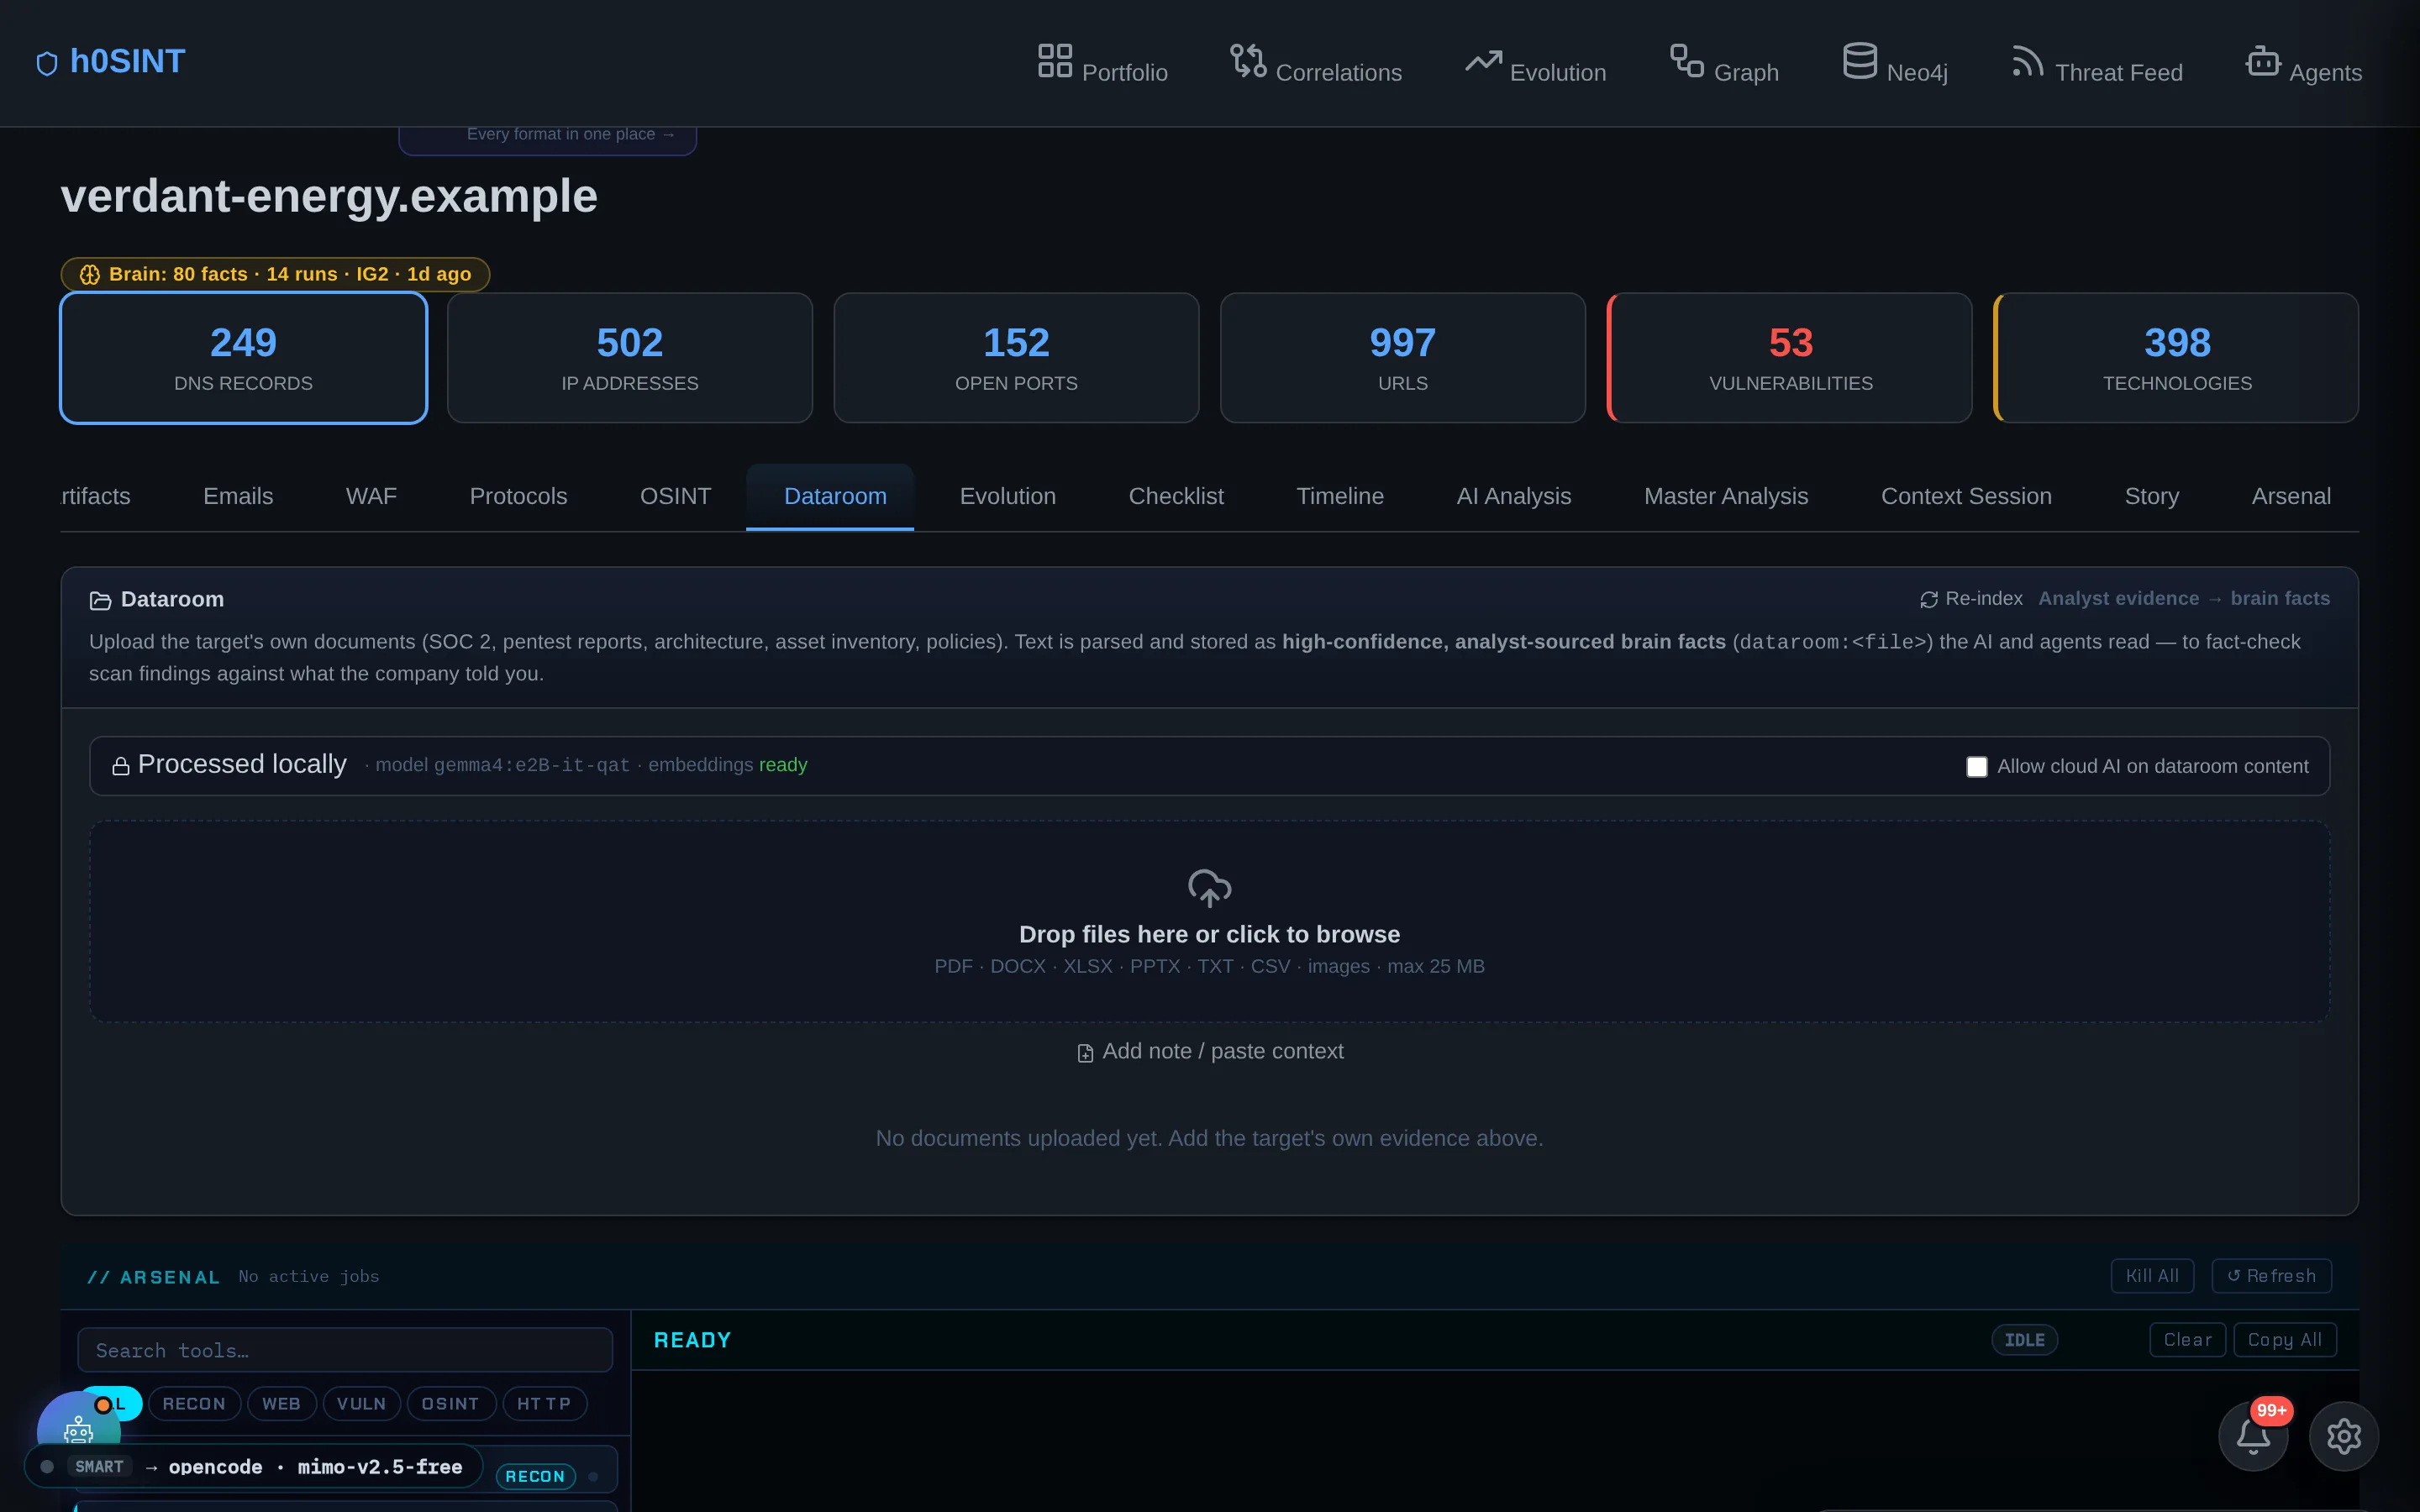
Task: Switch to the WAF tab
Action: 371,496
